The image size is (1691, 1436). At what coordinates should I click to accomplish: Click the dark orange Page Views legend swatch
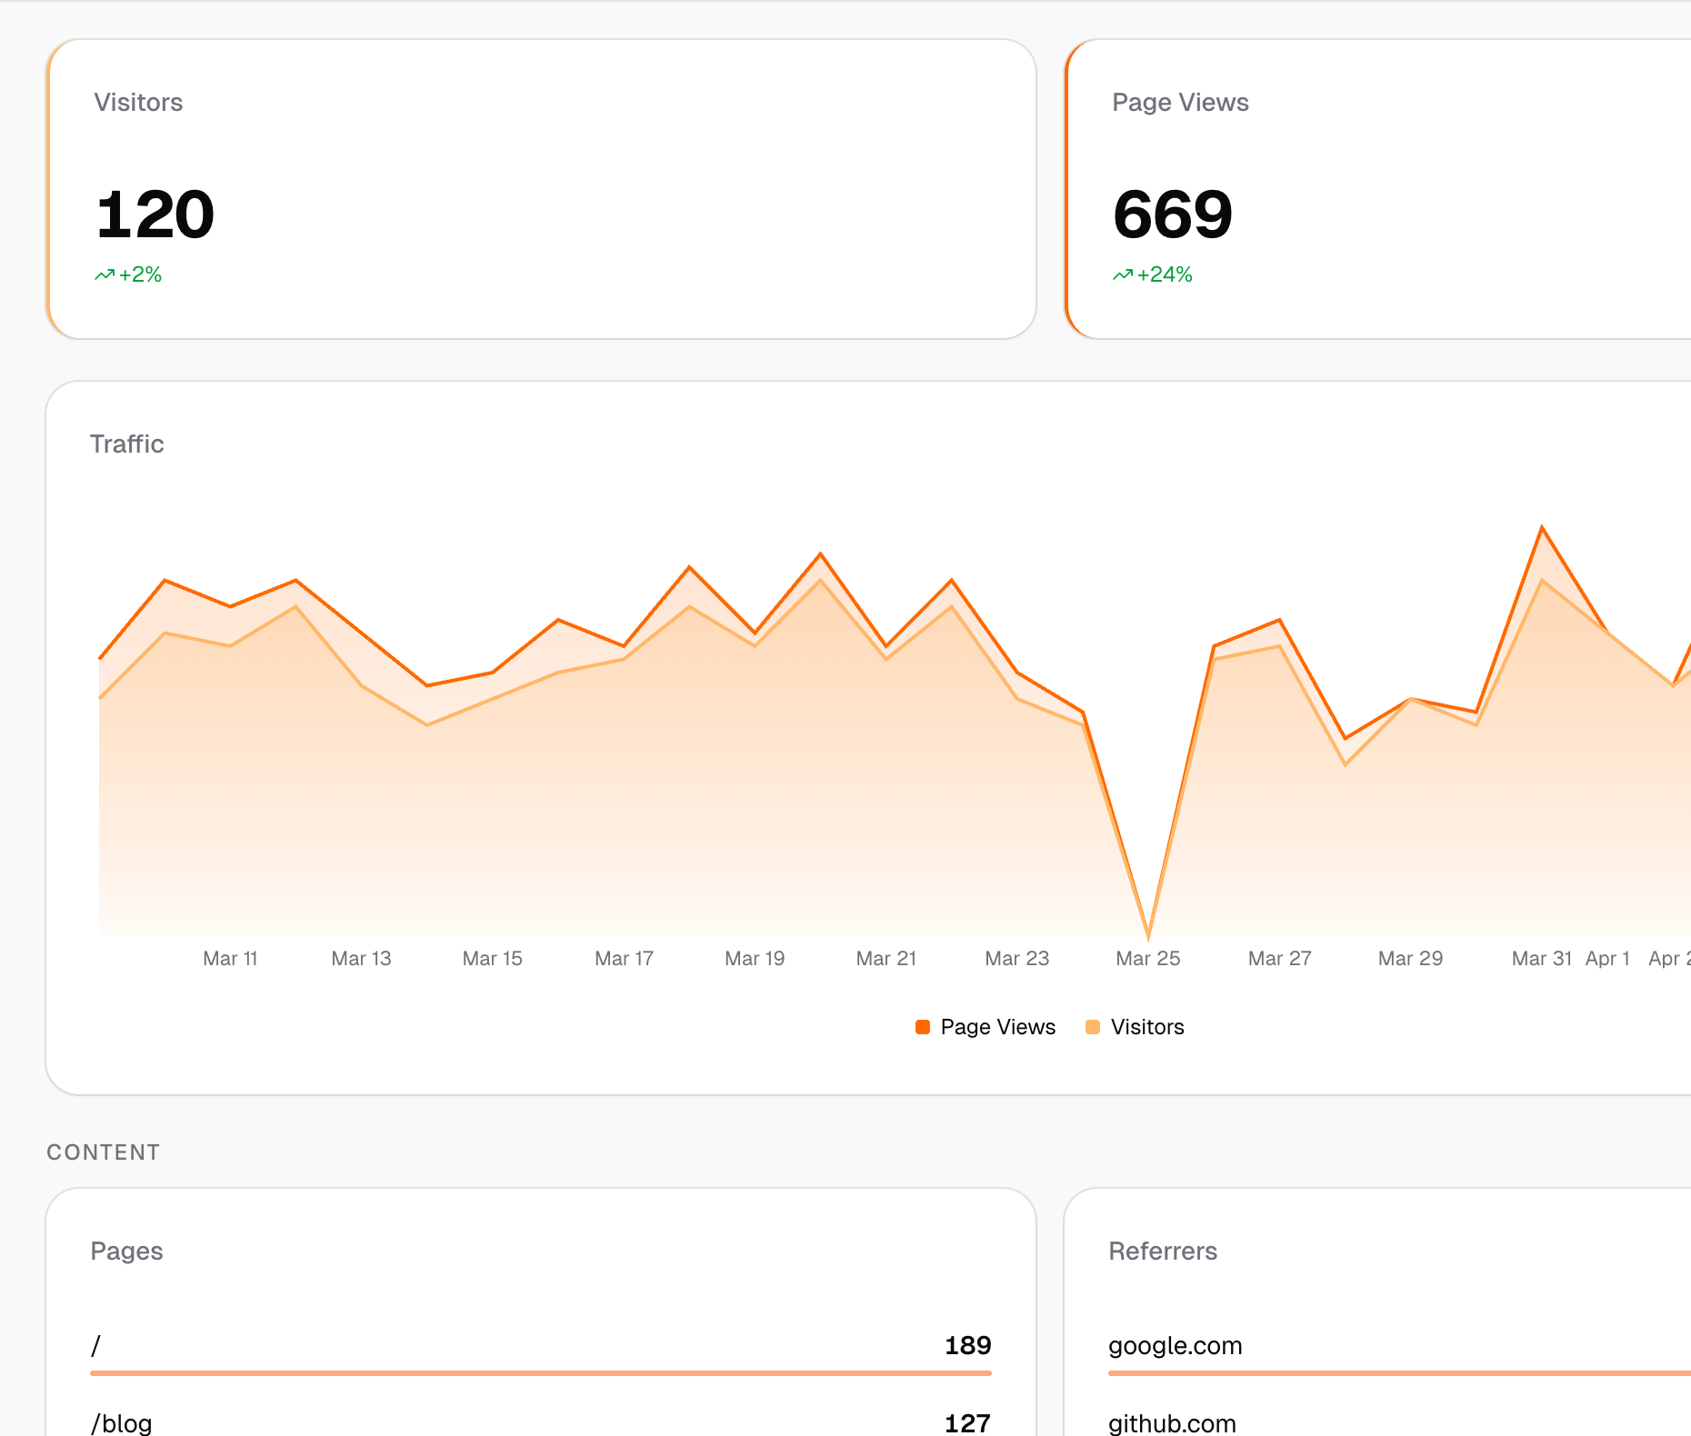pyautogui.click(x=923, y=1027)
